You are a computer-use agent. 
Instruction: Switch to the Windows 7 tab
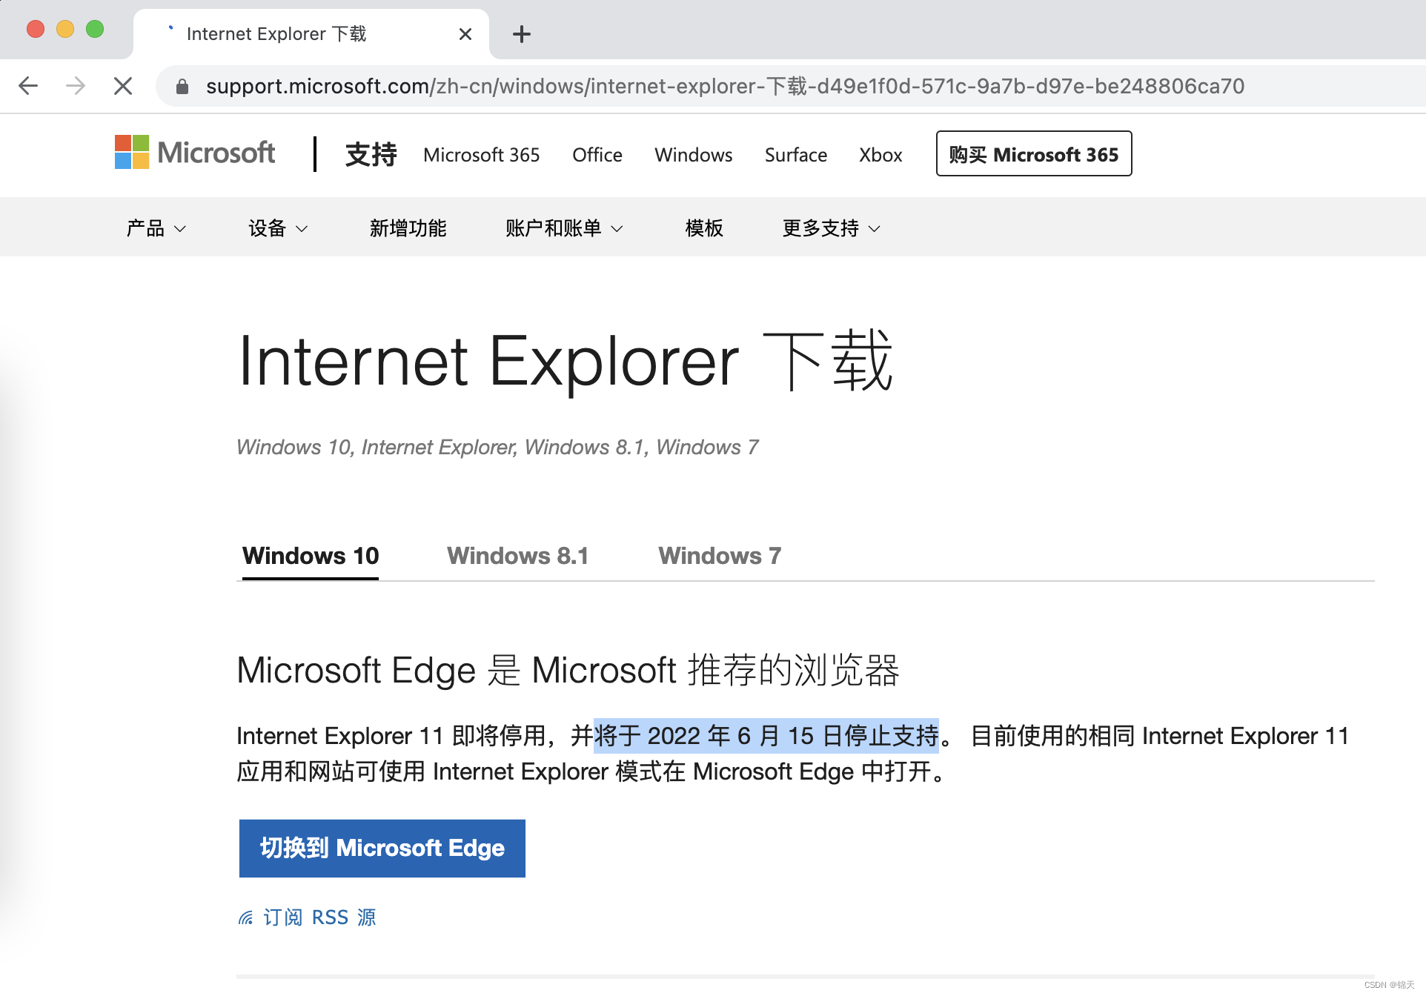(x=719, y=556)
